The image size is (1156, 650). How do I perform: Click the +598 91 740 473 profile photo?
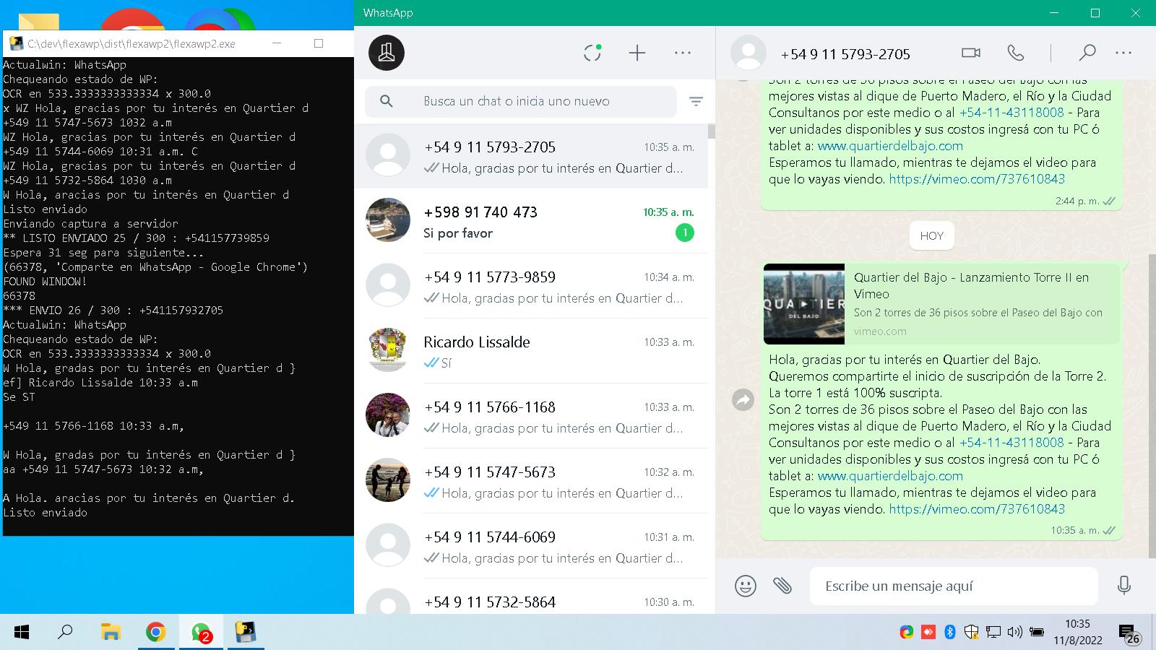point(388,220)
